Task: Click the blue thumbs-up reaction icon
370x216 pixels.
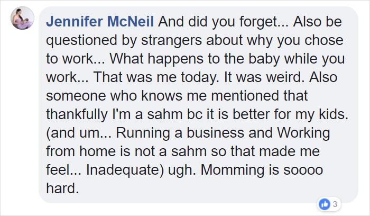Action: click(325, 203)
